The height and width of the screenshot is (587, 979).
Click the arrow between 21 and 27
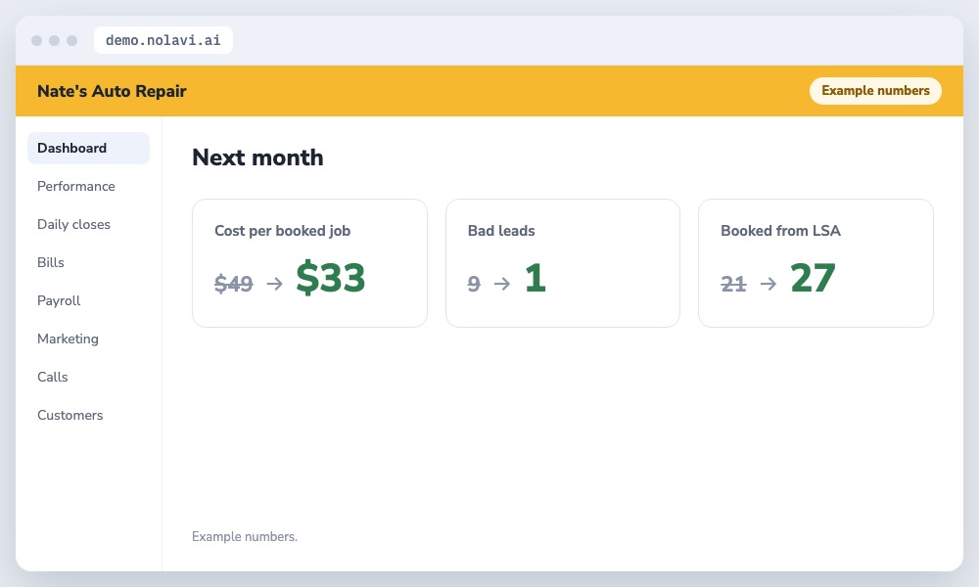pyautogui.click(x=769, y=284)
